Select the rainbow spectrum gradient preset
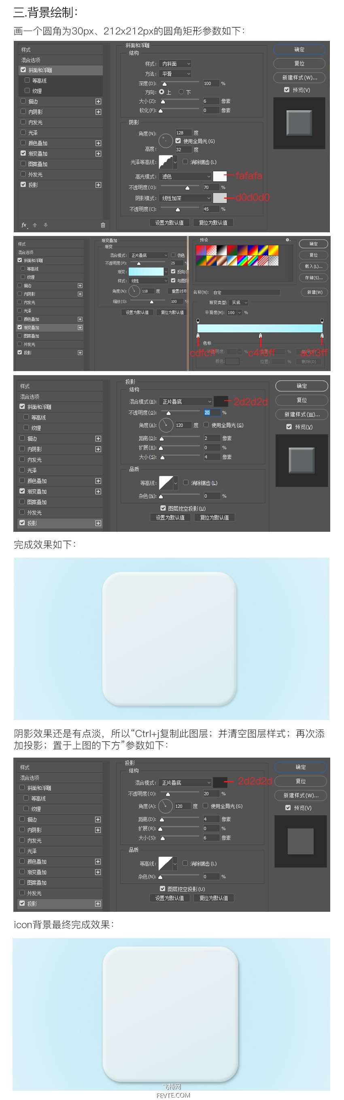This screenshot has width=344, height=1100. pyautogui.click(x=242, y=260)
